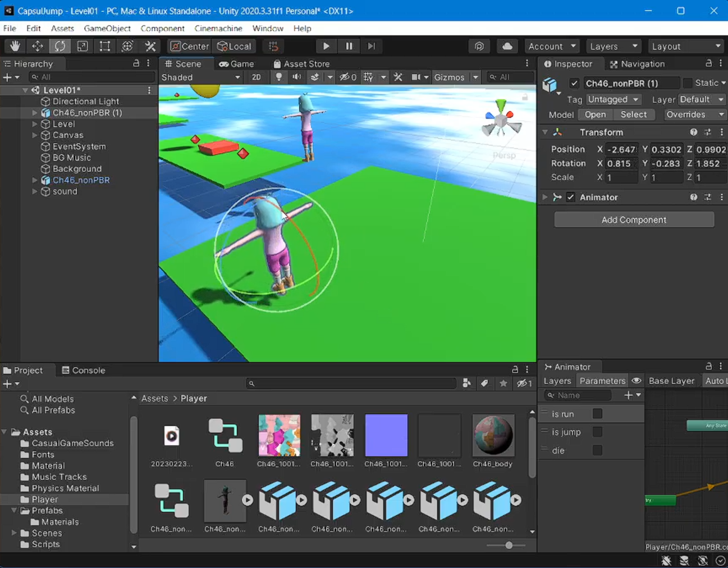728x568 pixels.
Task: Expand the Canvas hierarchy item
Action: click(35, 135)
